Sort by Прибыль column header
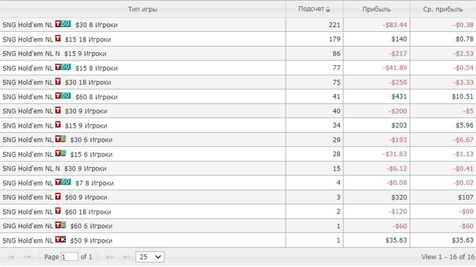 click(x=377, y=9)
